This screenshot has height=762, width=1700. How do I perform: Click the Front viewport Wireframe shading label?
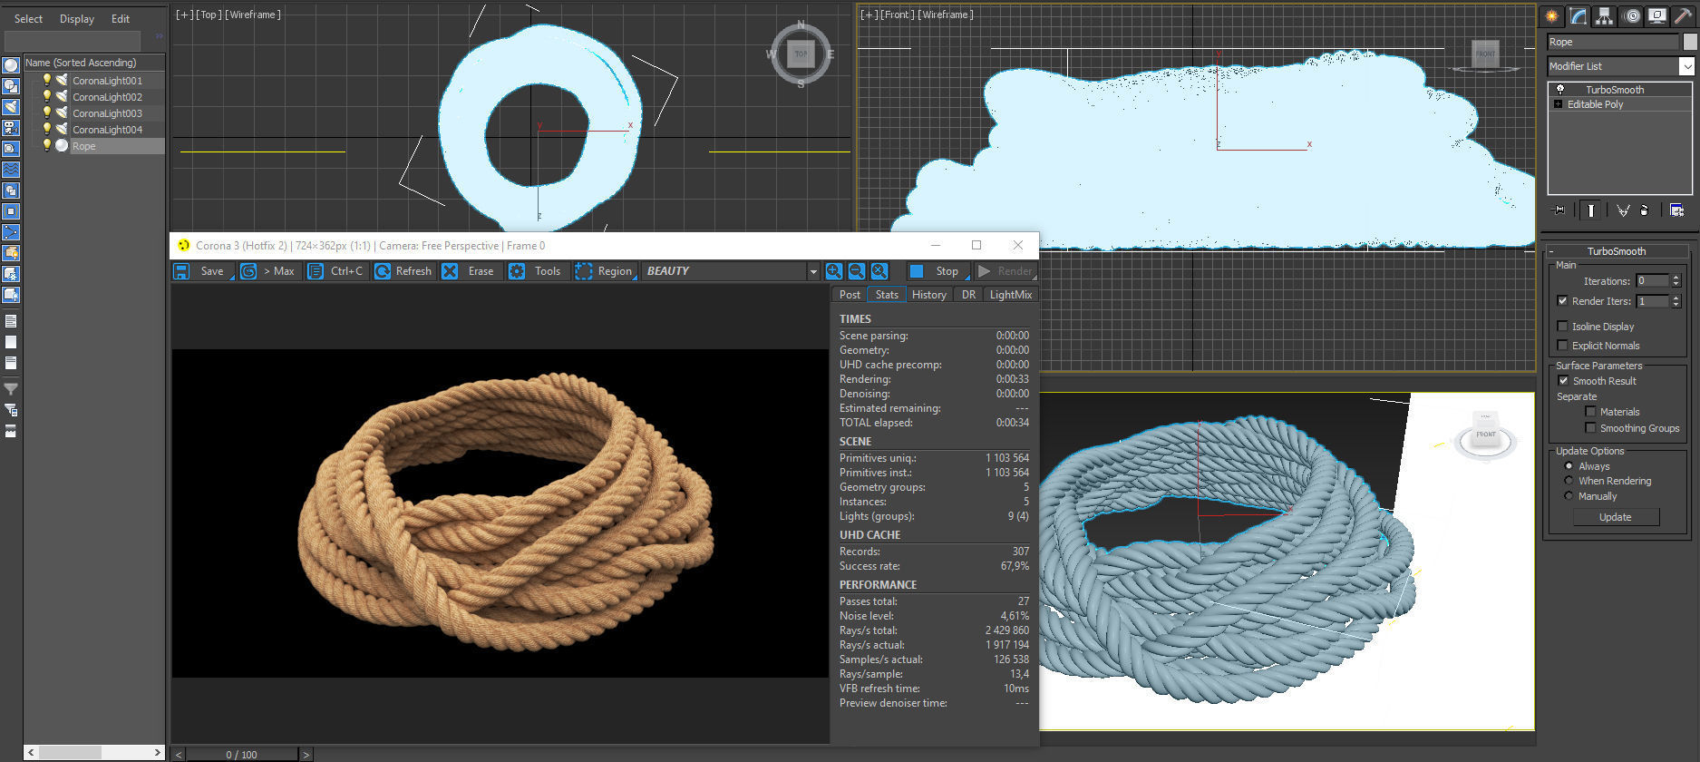[x=946, y=15]
